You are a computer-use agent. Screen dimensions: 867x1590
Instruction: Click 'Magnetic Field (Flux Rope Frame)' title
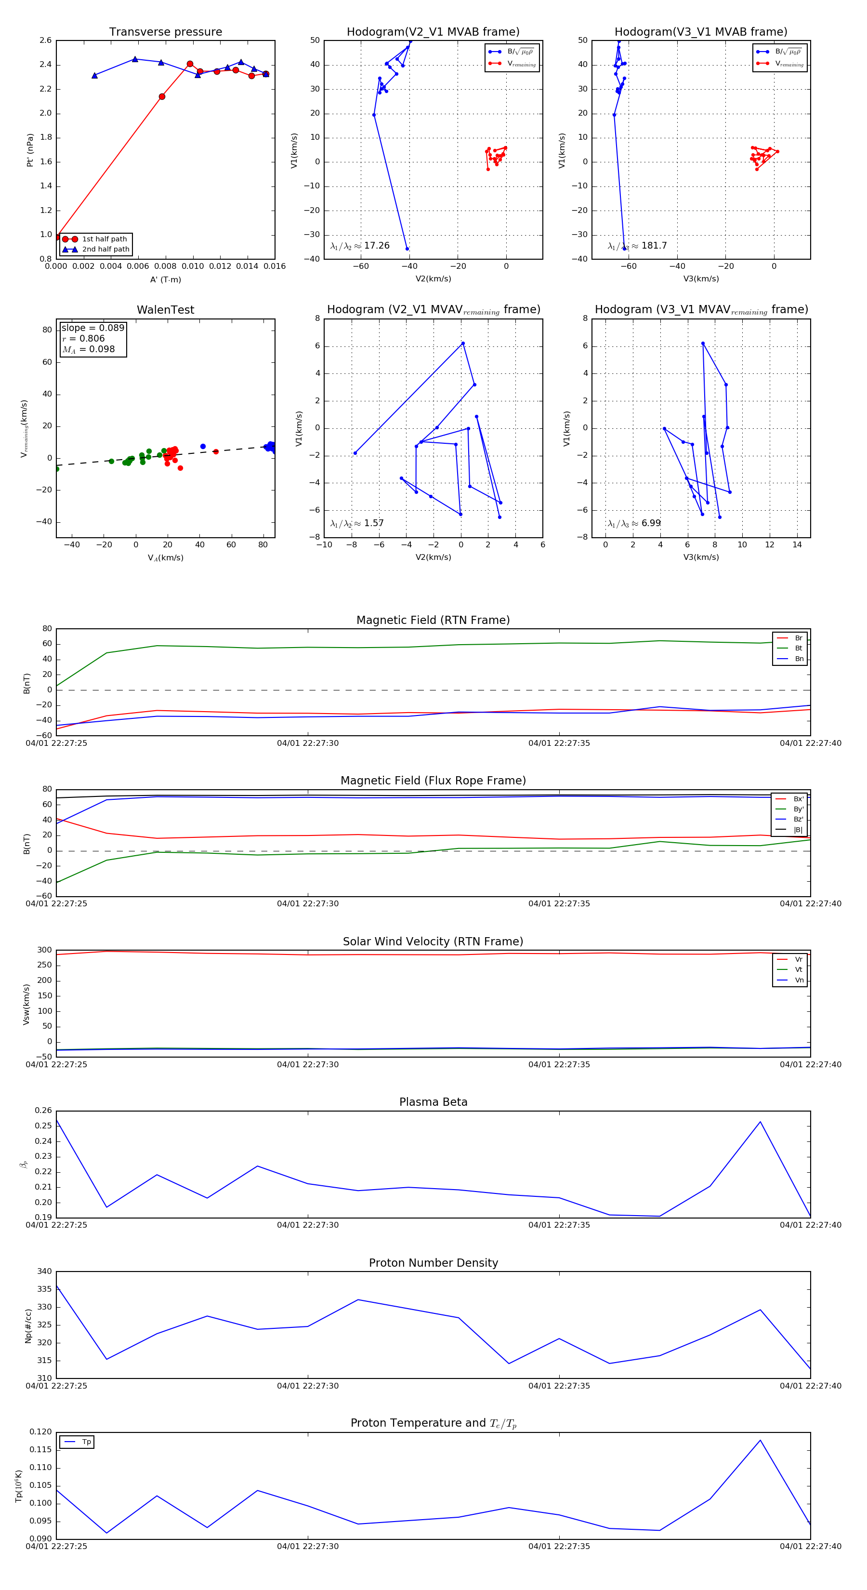pyautogui.click(x=433, y=781)
